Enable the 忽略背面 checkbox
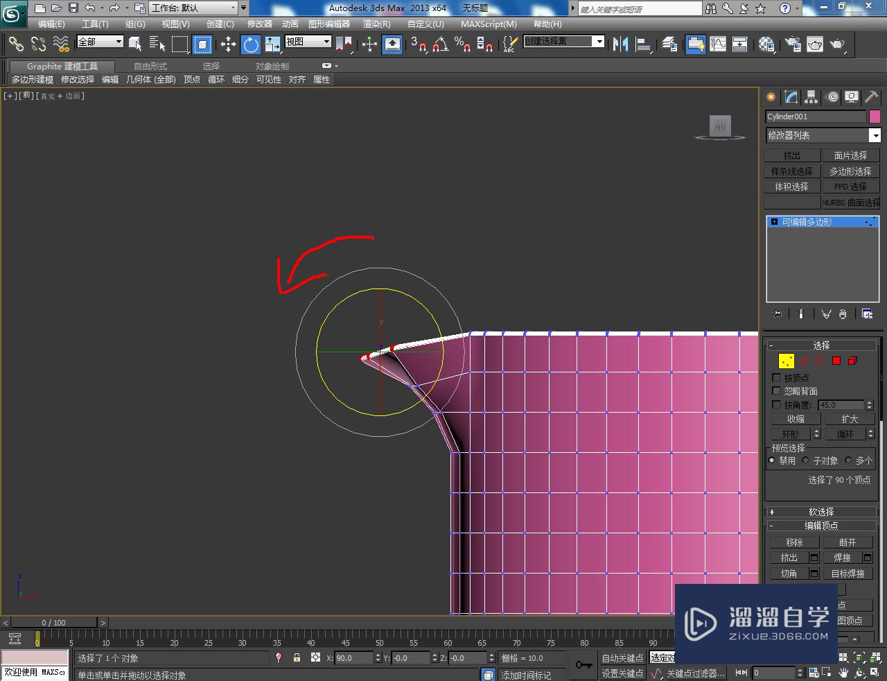Screen dimensions: 887x681 click(776, 391)
